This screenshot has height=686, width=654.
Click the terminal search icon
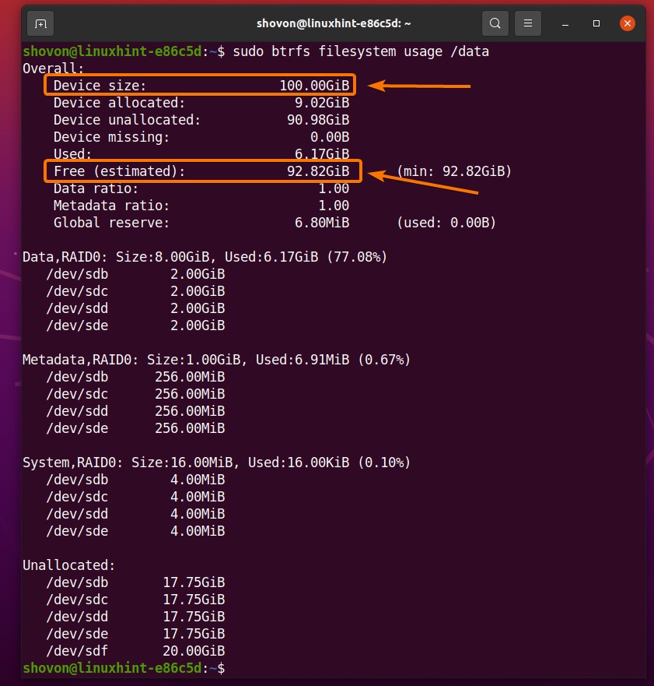coord(494,23)
